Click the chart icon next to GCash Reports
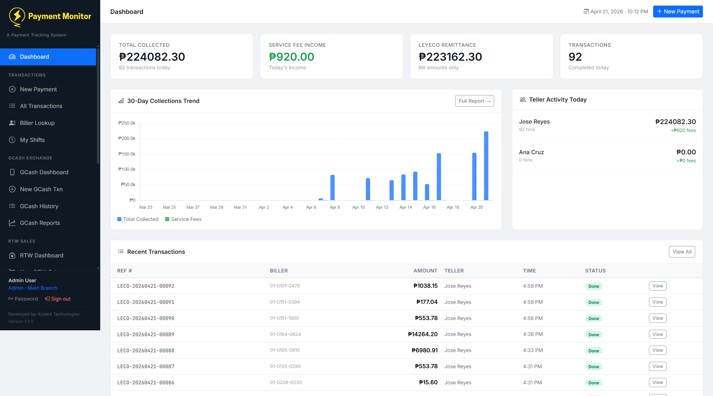This screenshot has width=713, height=396. [12, 223]
